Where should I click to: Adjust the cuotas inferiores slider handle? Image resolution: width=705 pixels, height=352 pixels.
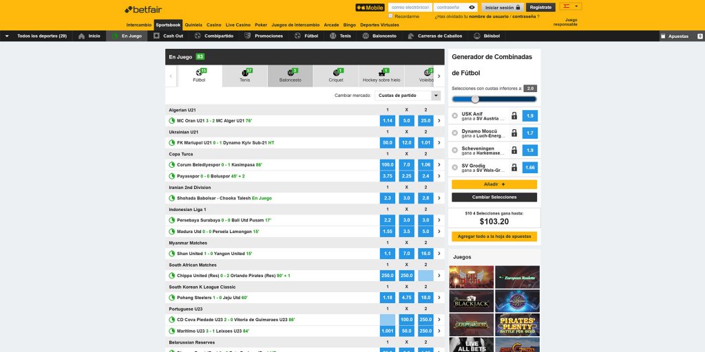click(x=475, y=99)
